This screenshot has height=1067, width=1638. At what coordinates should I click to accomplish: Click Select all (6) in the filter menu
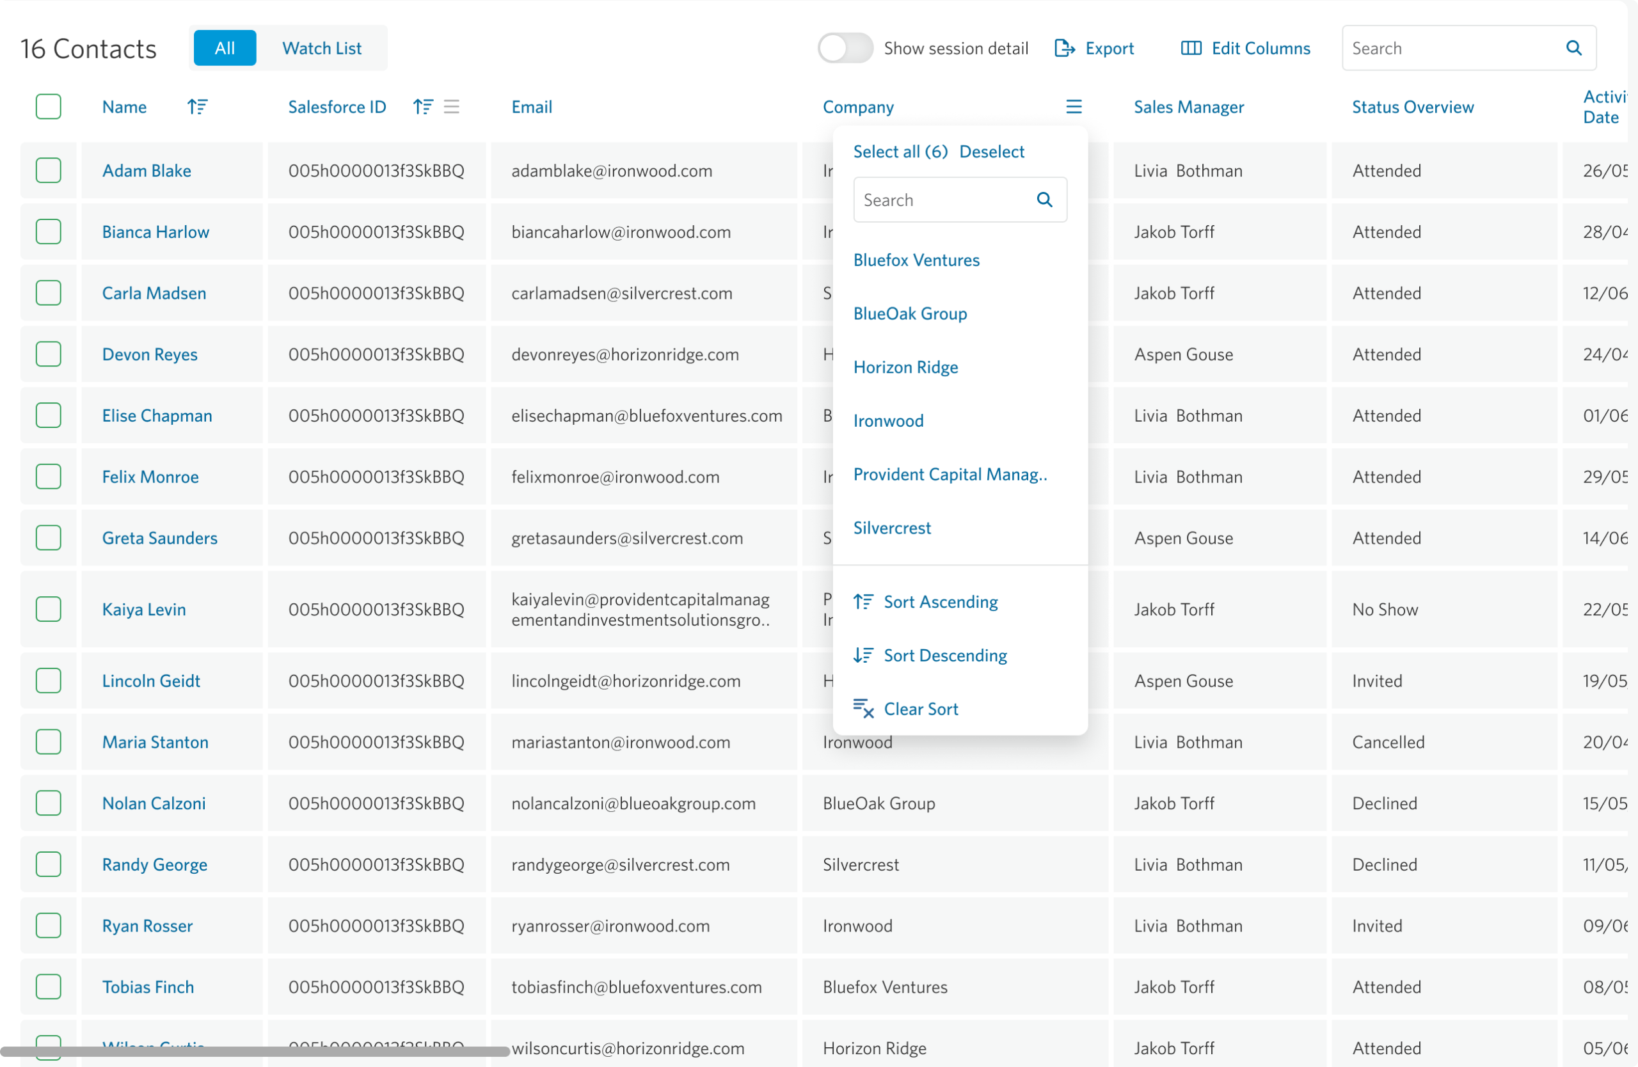900,152
